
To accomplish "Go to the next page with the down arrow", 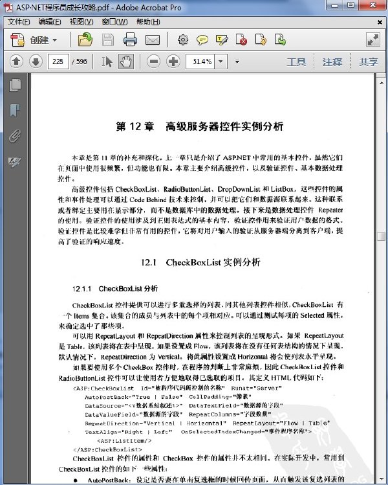I will click(36, 62).
